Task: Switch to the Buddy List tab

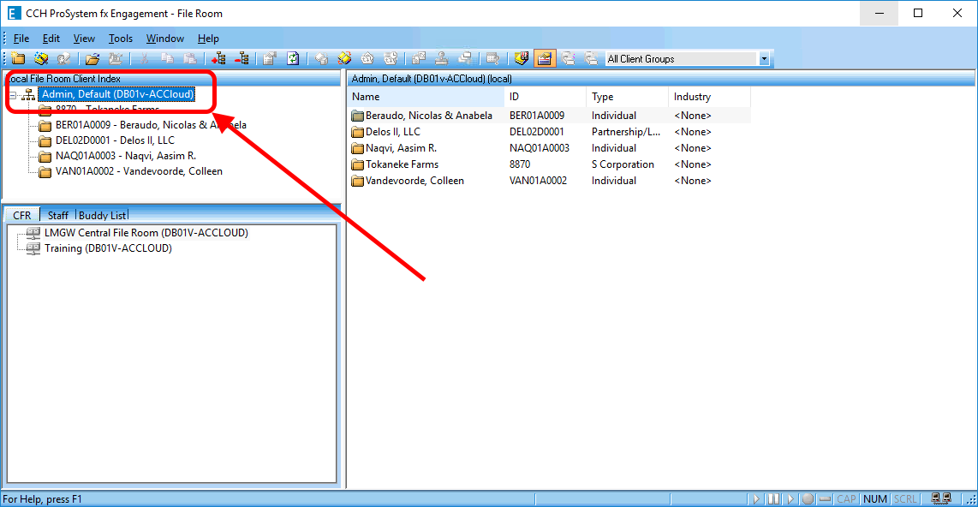Action: [x=102, y=215]
